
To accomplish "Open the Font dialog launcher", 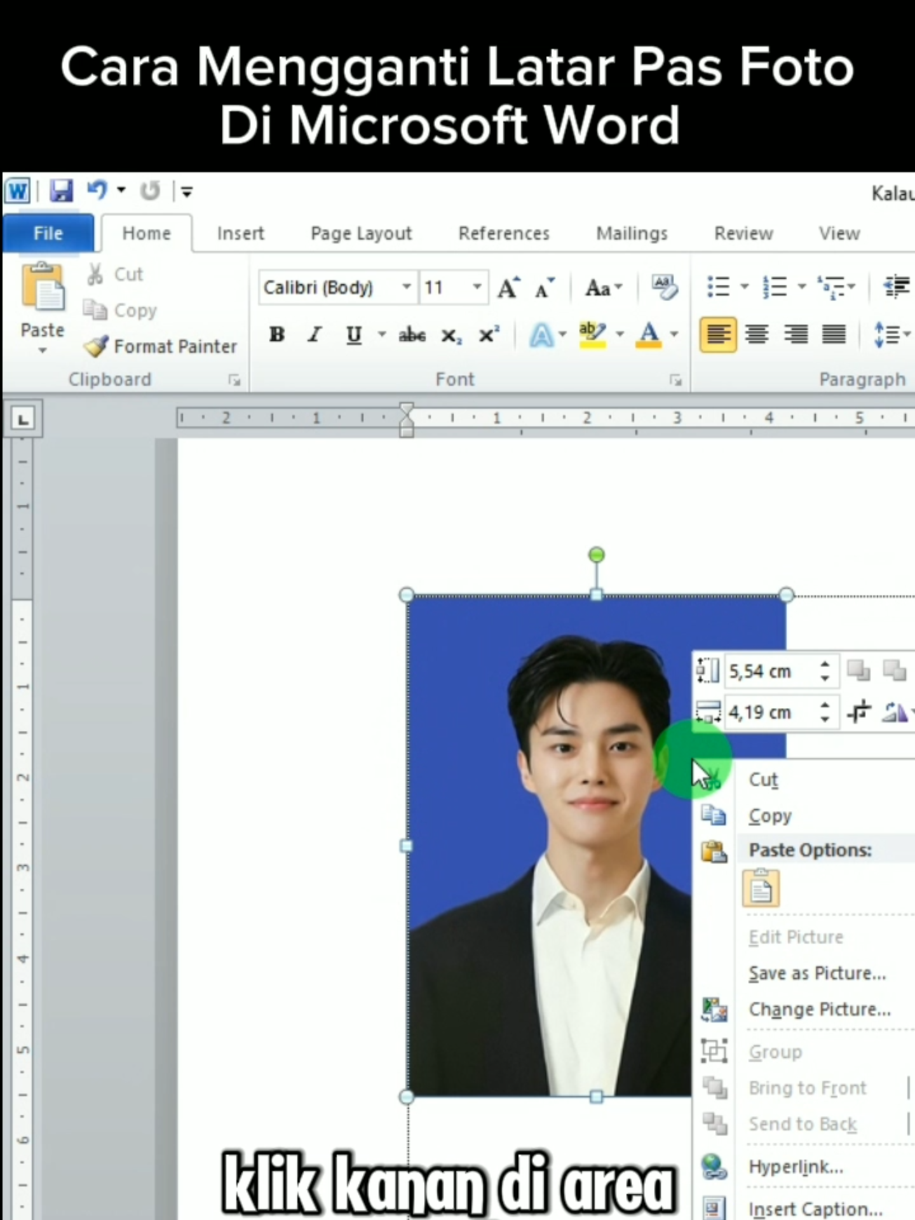I will (675, 380).
